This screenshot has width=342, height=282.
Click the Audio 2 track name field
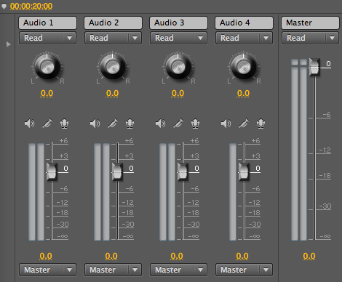pyautogui.click(x=113, y=23)
